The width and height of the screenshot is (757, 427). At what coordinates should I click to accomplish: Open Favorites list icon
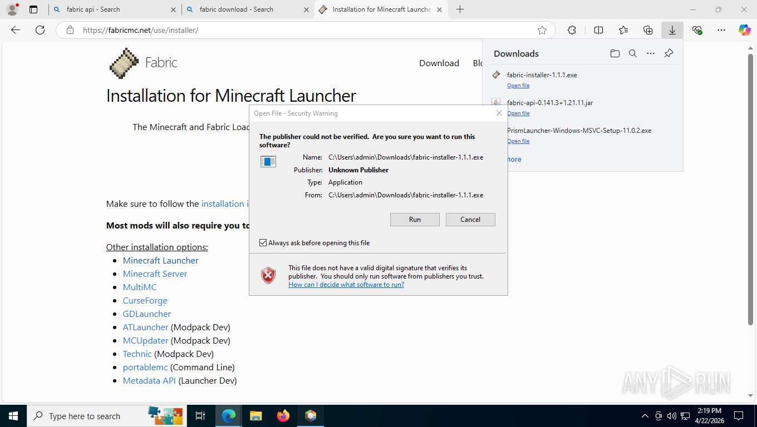tap(623, 30)
